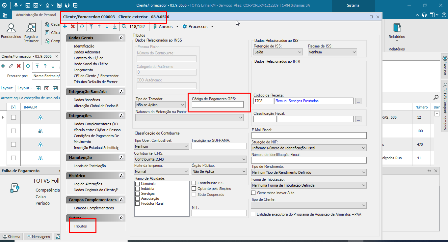Open the application menu stack icon
This screenshot has height=242, width=448.
pos(5,15)
